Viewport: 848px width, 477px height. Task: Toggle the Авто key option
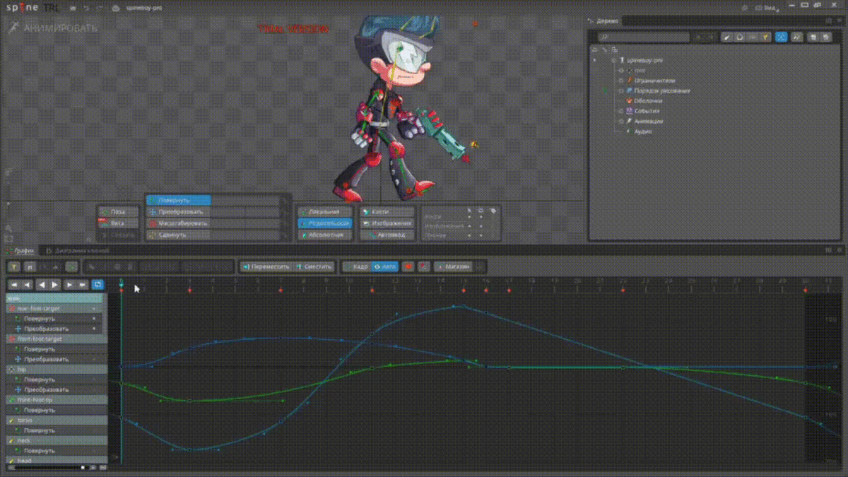pyautogui.click(x=385, y=266)
